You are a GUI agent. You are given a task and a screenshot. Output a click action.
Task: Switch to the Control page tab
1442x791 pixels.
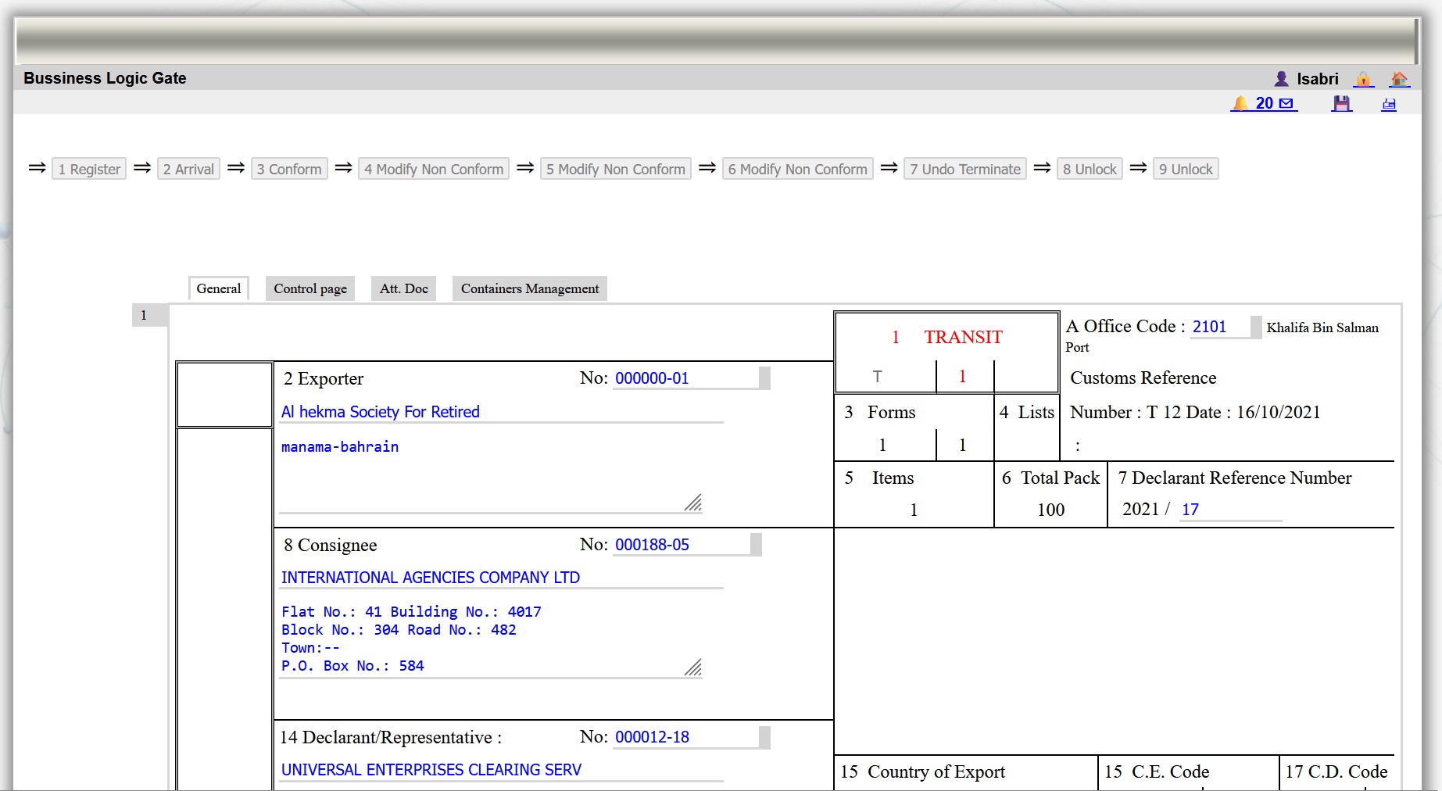[x=310, y=288]
